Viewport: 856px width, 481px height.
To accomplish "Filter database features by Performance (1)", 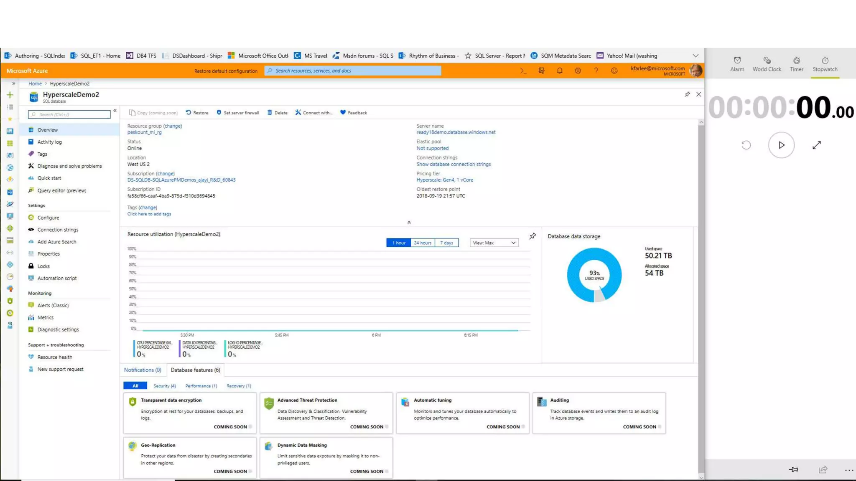I will pyautogui.click(x=201, y=386).
